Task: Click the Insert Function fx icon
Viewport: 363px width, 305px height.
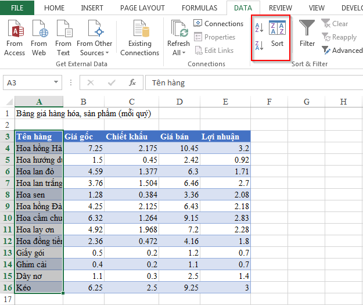Action: pos(132,82)
